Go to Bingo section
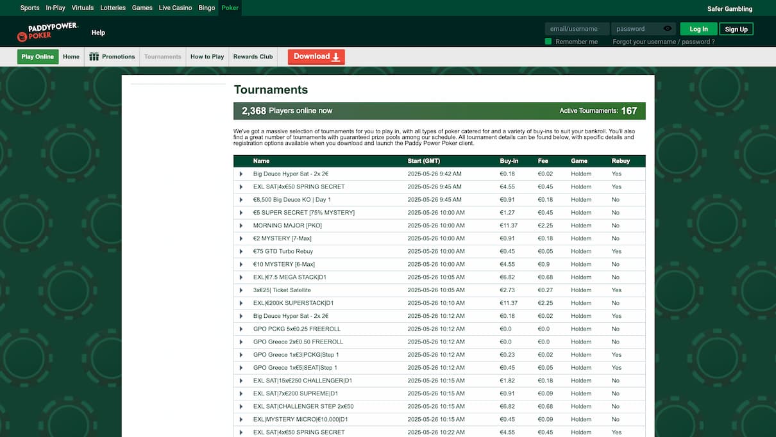Screen dimensions: 776x437 (207, 8)
